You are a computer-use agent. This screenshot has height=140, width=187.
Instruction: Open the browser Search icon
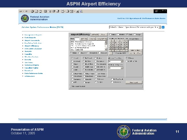[45, 11]
